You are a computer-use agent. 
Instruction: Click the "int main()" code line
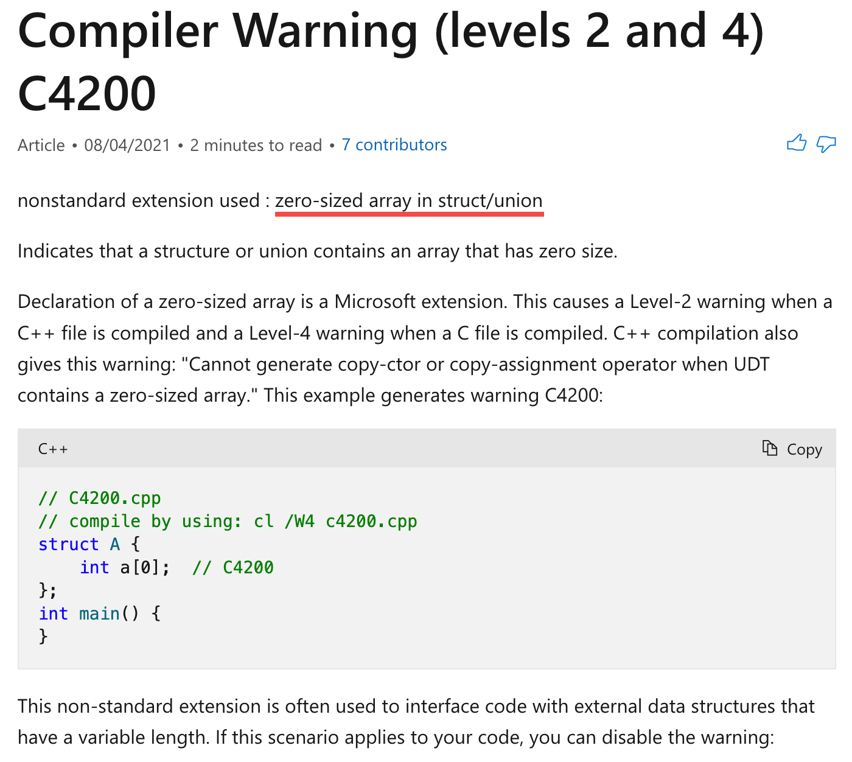(99, 613)
